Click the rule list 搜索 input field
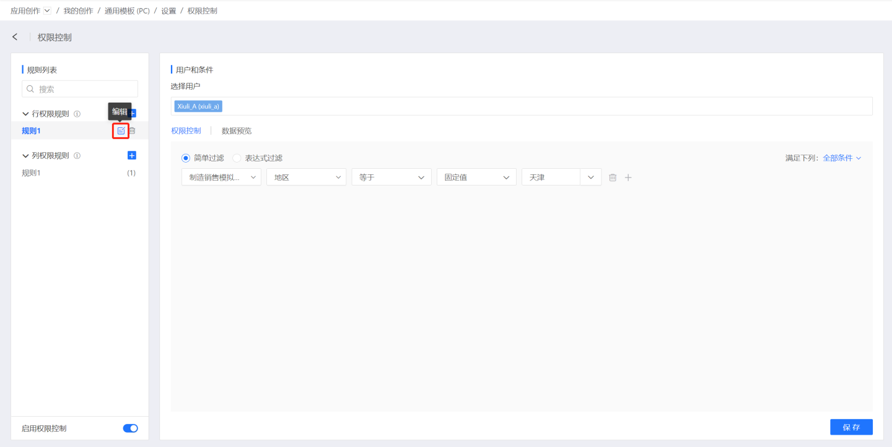The image size is (892, 447). click(x=85, y=89)
